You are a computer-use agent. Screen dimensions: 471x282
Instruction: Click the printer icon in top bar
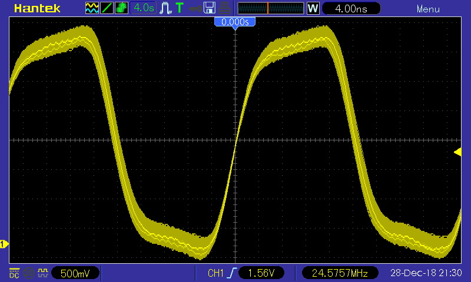pos(224,8)
